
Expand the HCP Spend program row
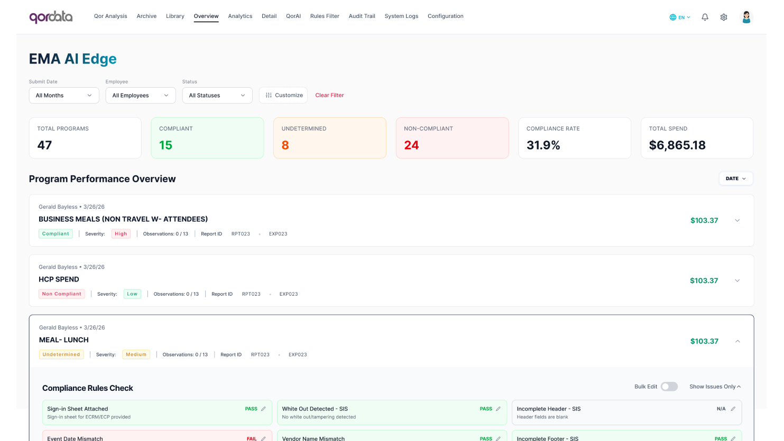pos(737,280)
